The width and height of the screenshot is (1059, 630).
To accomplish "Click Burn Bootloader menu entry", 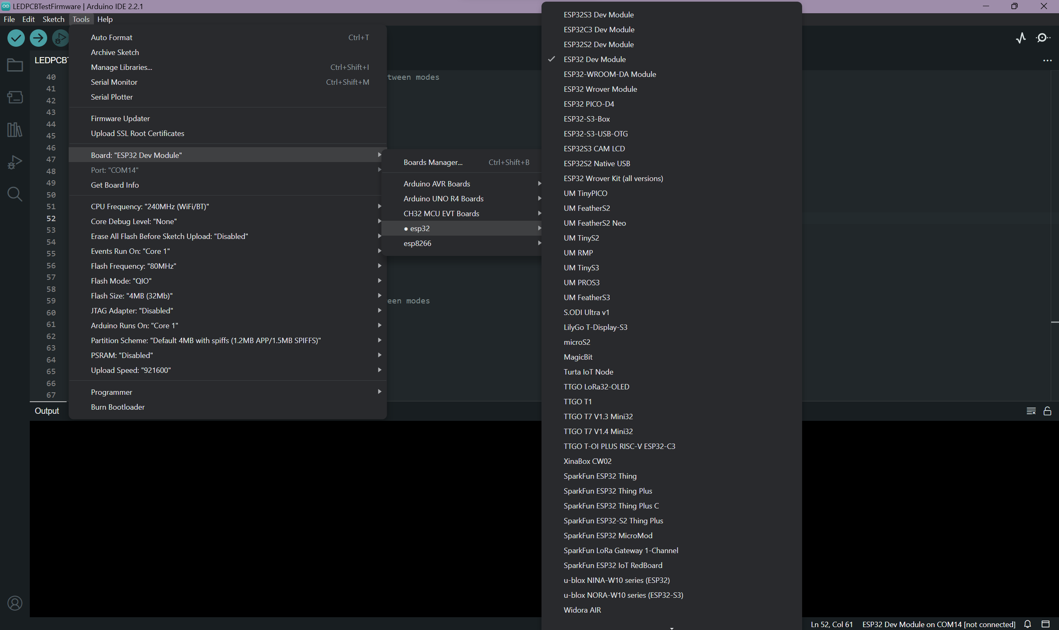I will coord(228,407).
